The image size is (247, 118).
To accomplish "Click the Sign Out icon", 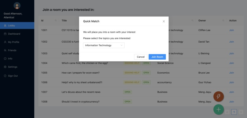I will pos(5,76).
